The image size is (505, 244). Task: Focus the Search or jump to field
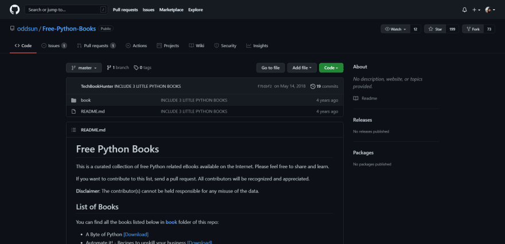tap(67, 10)
